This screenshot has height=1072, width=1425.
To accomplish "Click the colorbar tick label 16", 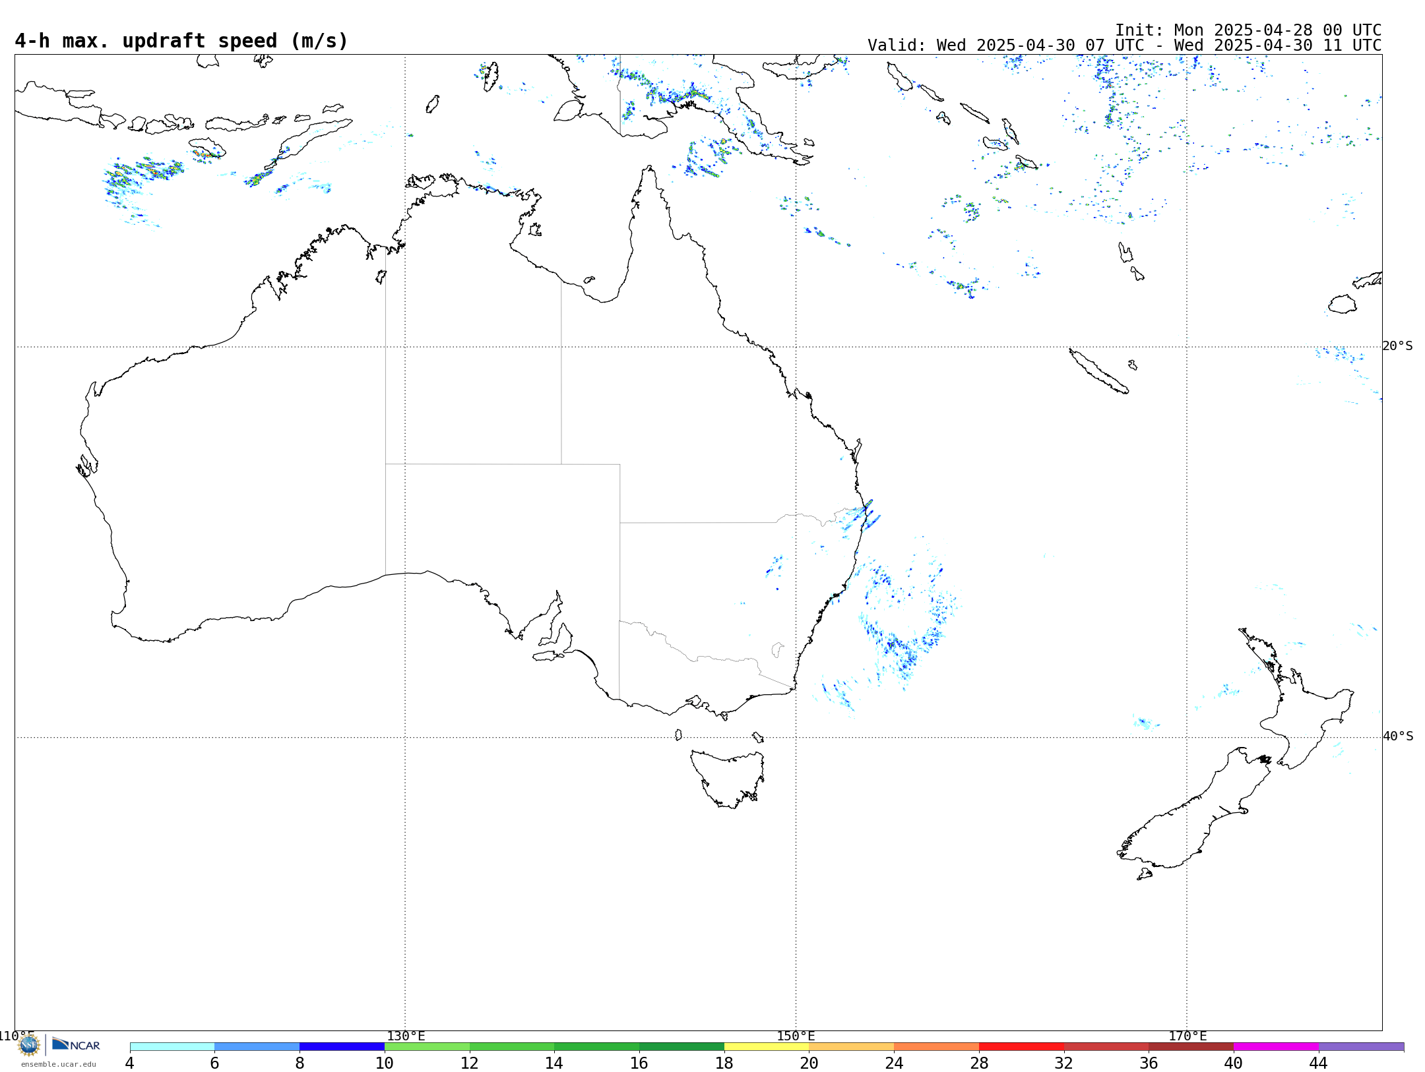I will click(x=639, y=1063).
